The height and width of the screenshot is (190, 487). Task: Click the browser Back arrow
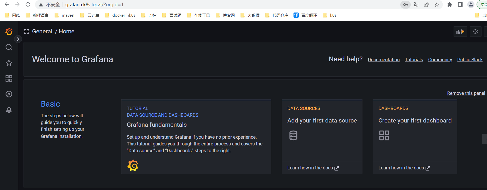coord(7,4)
